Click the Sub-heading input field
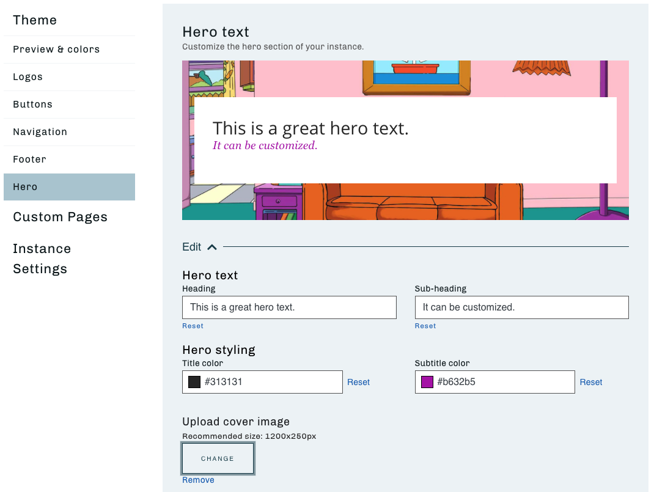Image resolution: width=654 pixels, height=492 pixels. pos(521,307)
